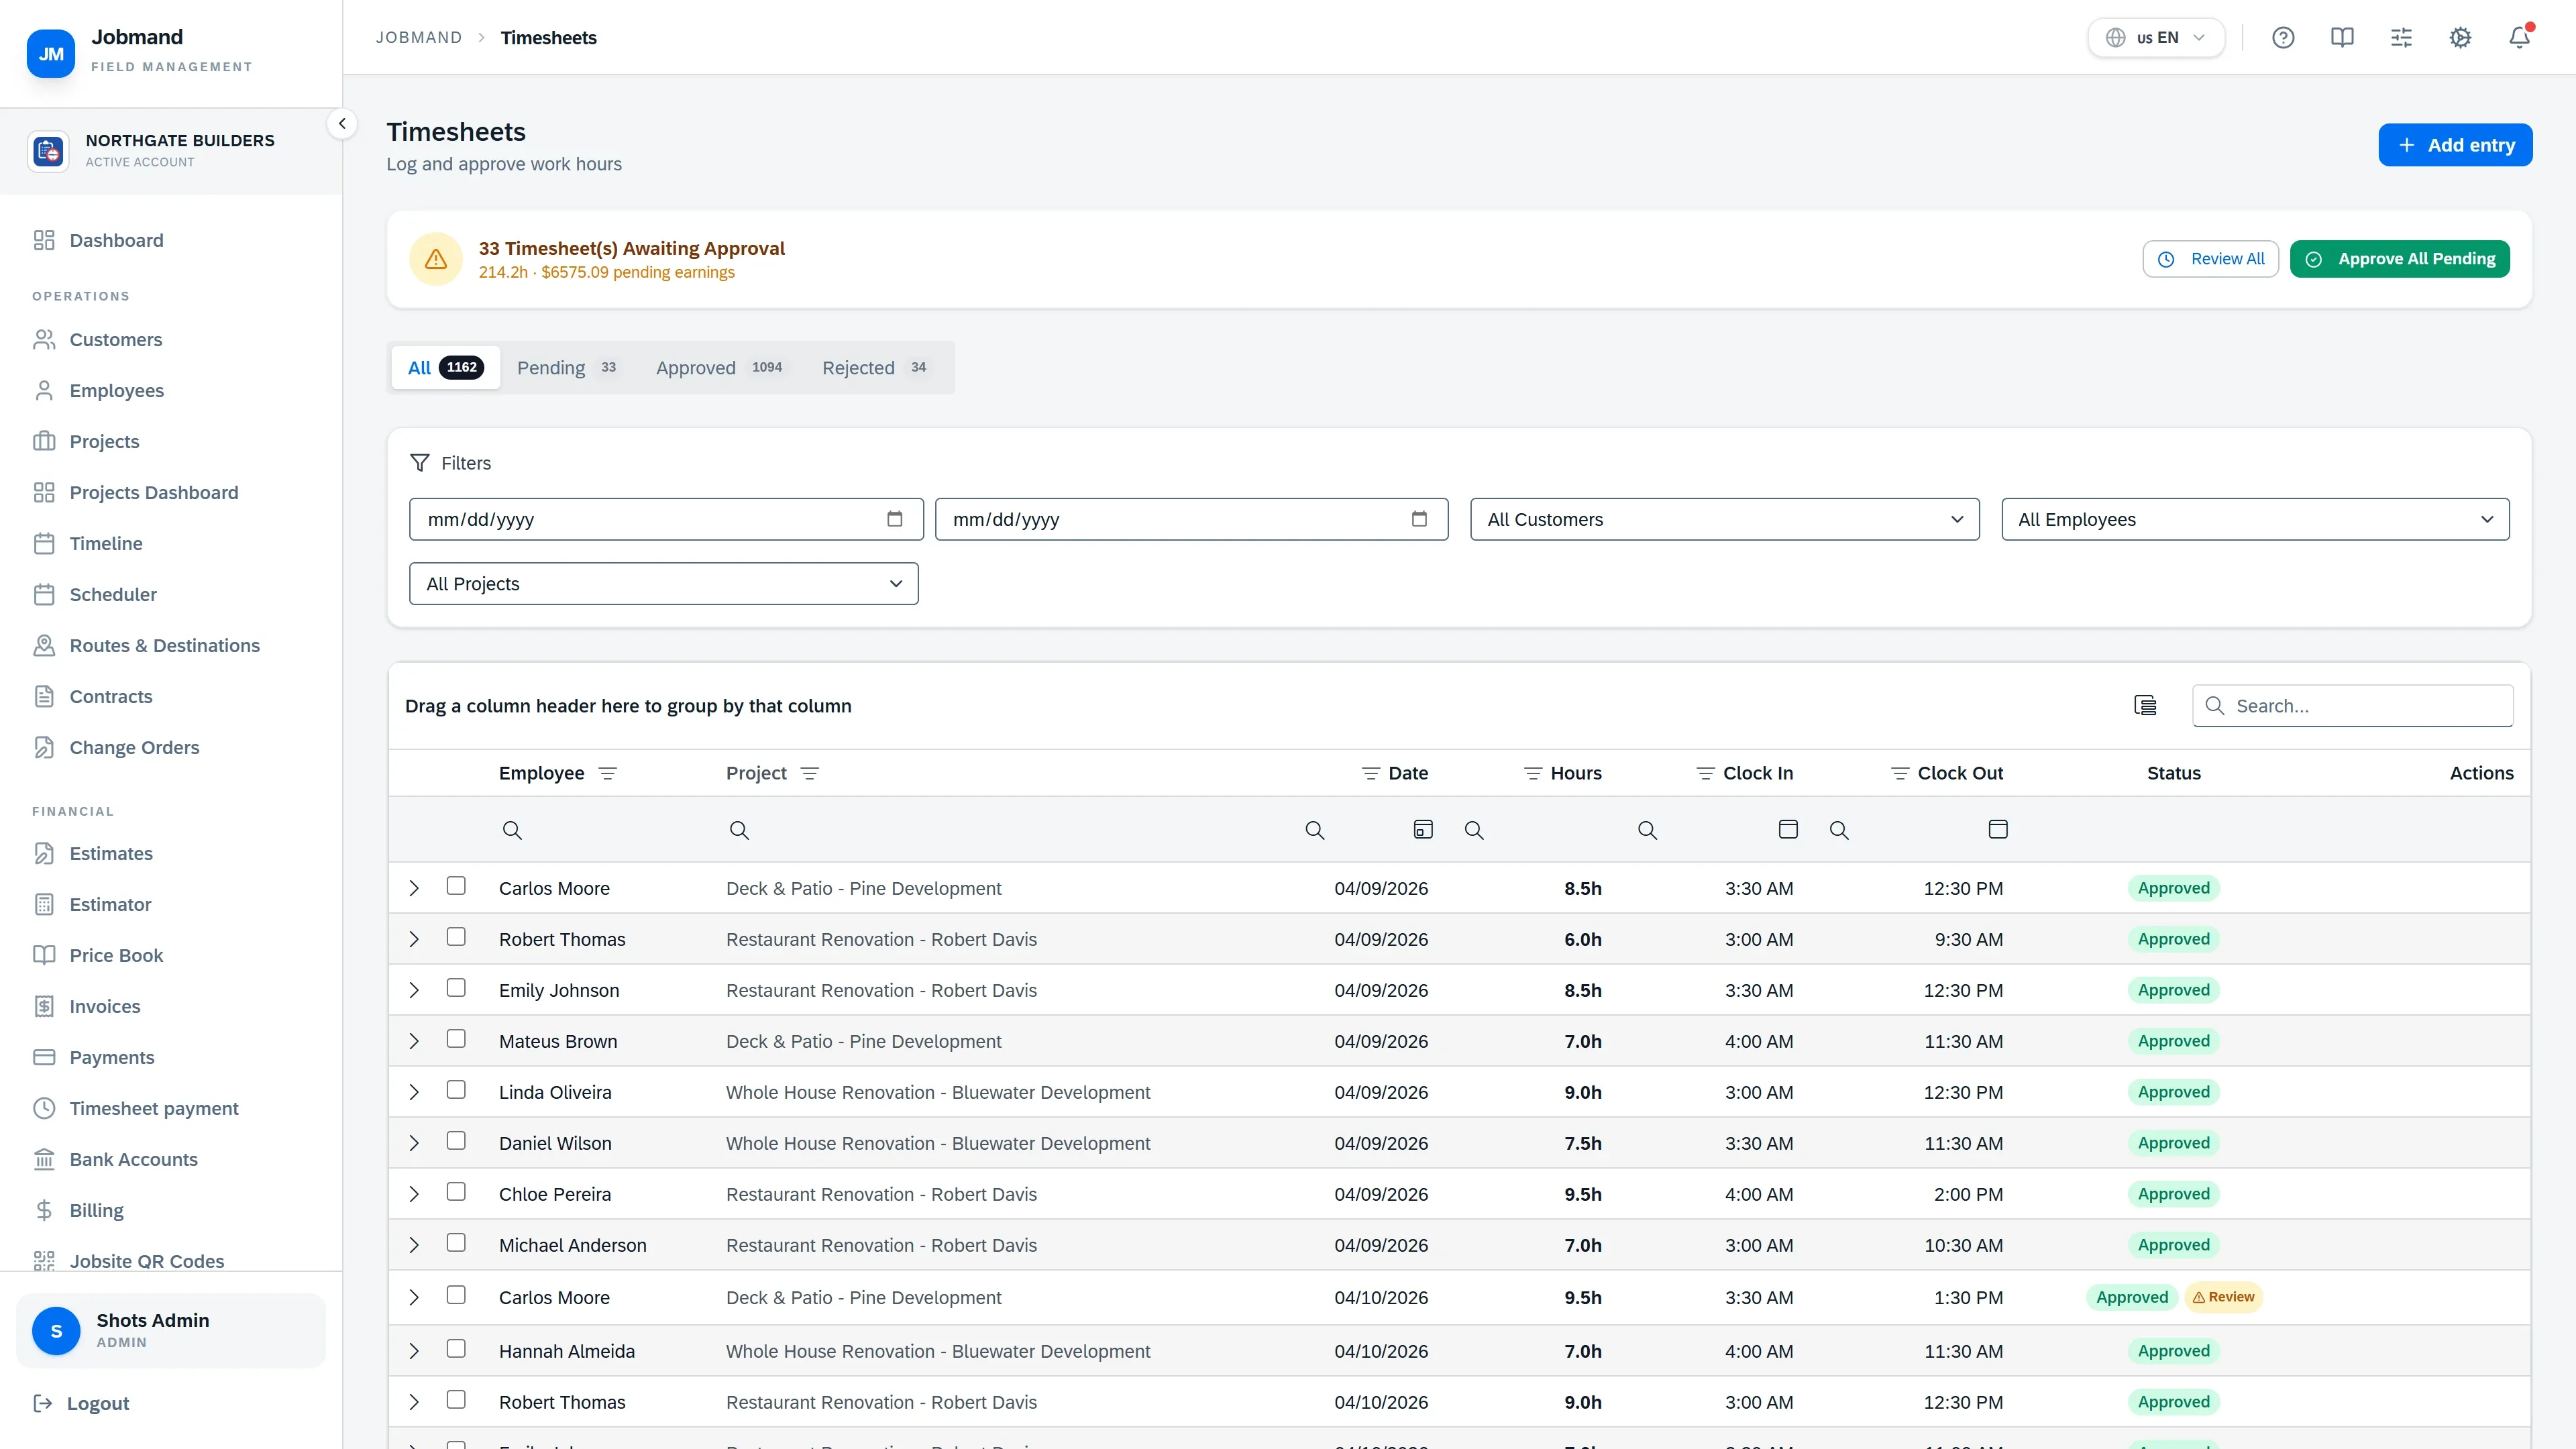Open the Employee column header filter icon

click(x=607, y=773)
